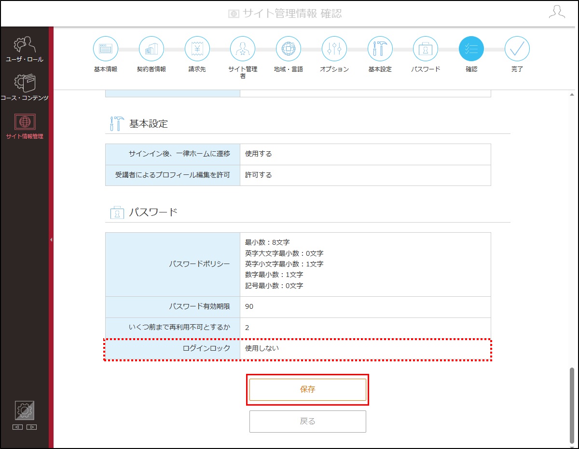
Task: Go to the パスワード step icon
Action: click(x=426, y=49)
